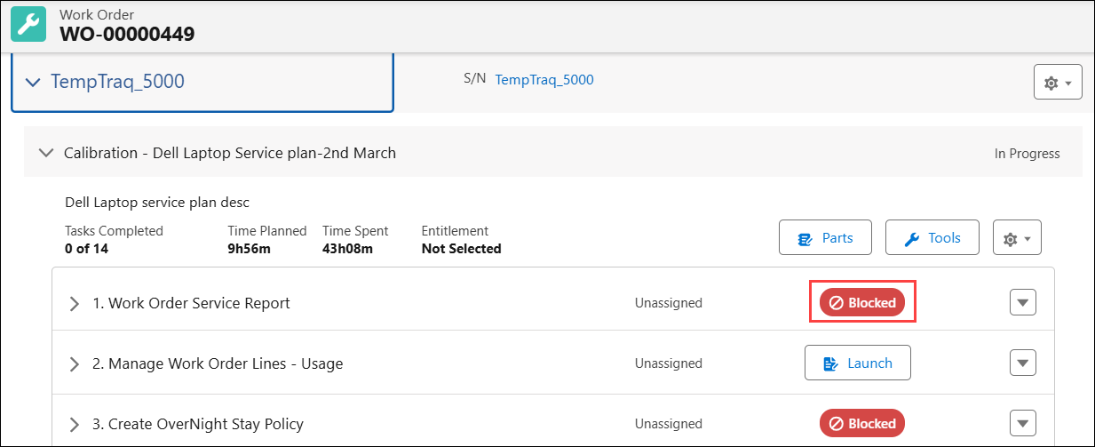This screenshot has width=1095, height=447.
Task: Expand task 3 Create OverNight Stay Policy
Action: point(75,424)
